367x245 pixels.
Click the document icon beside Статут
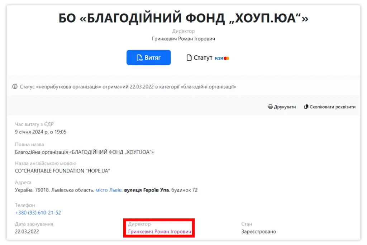coord(189,58)
